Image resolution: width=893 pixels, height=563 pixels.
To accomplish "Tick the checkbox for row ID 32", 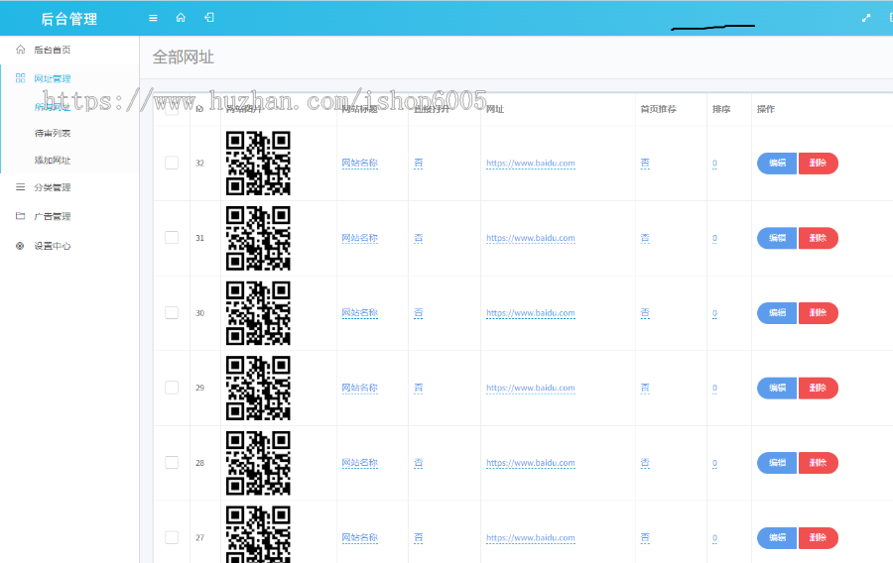I will point(172,163).
